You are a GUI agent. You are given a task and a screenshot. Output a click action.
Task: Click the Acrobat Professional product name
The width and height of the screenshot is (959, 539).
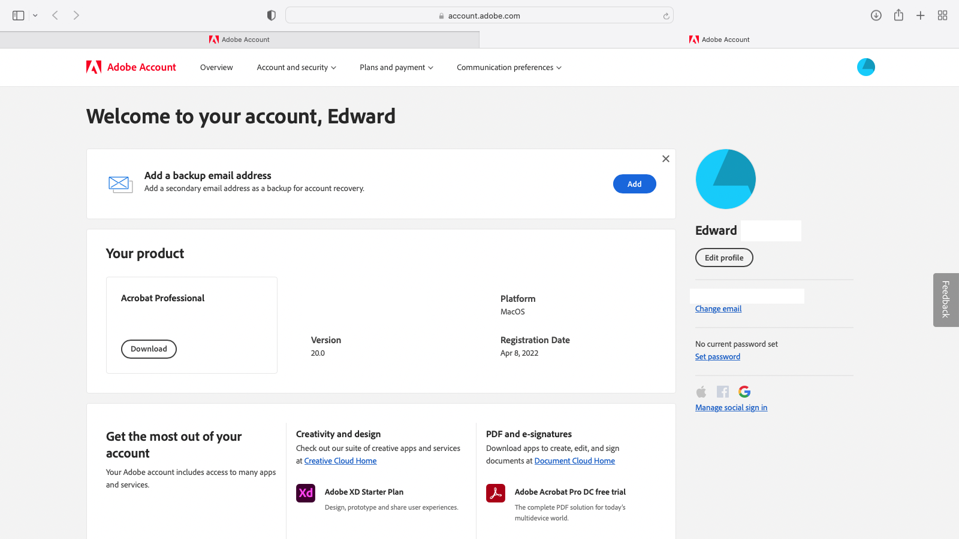tap(162, 298)
